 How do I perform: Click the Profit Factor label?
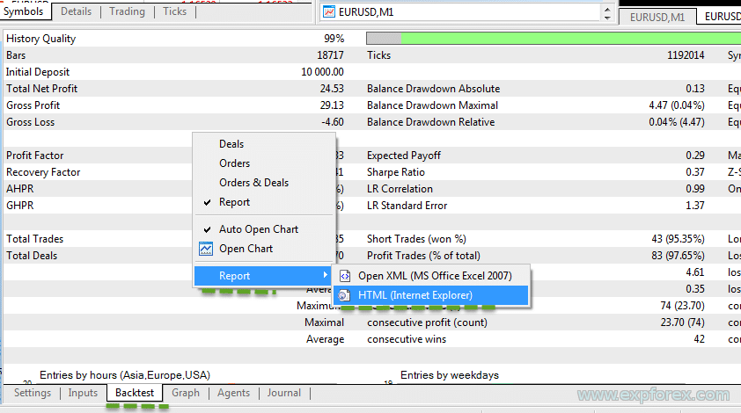click(x=35, y=156)
